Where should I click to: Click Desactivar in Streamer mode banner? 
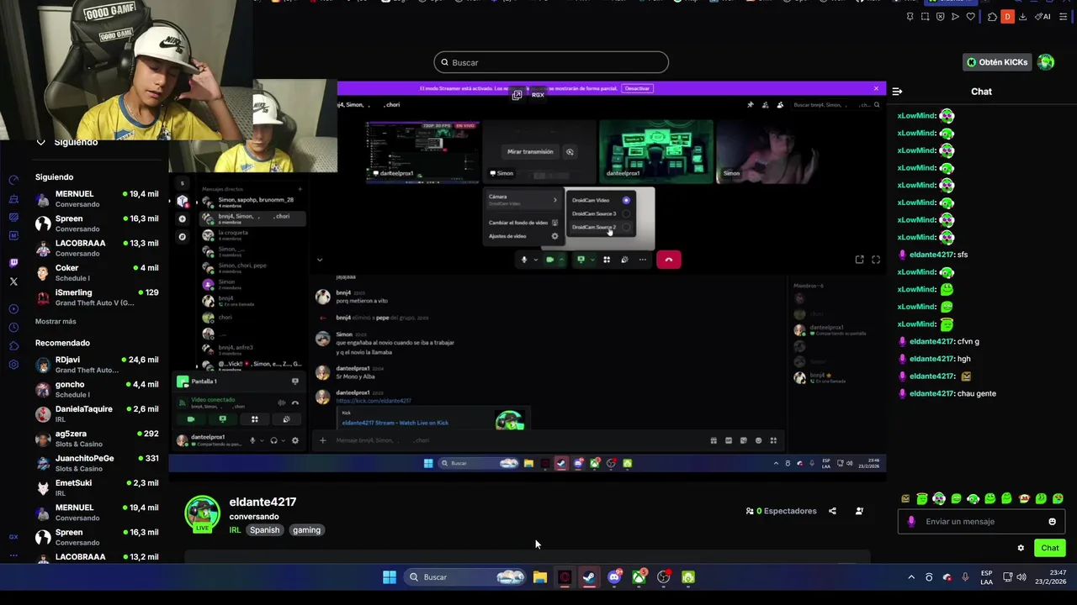click(637, 88)
